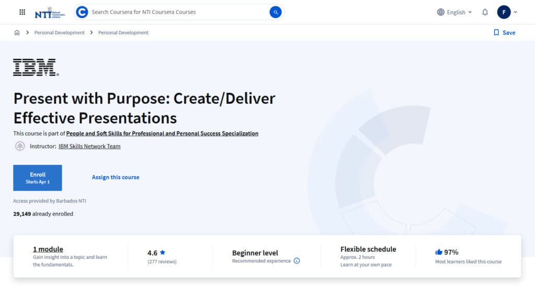Click first Personal Development breadcrumb
Image resolution: width=535 pixels, height=289 pixels.
click(59, 32)
